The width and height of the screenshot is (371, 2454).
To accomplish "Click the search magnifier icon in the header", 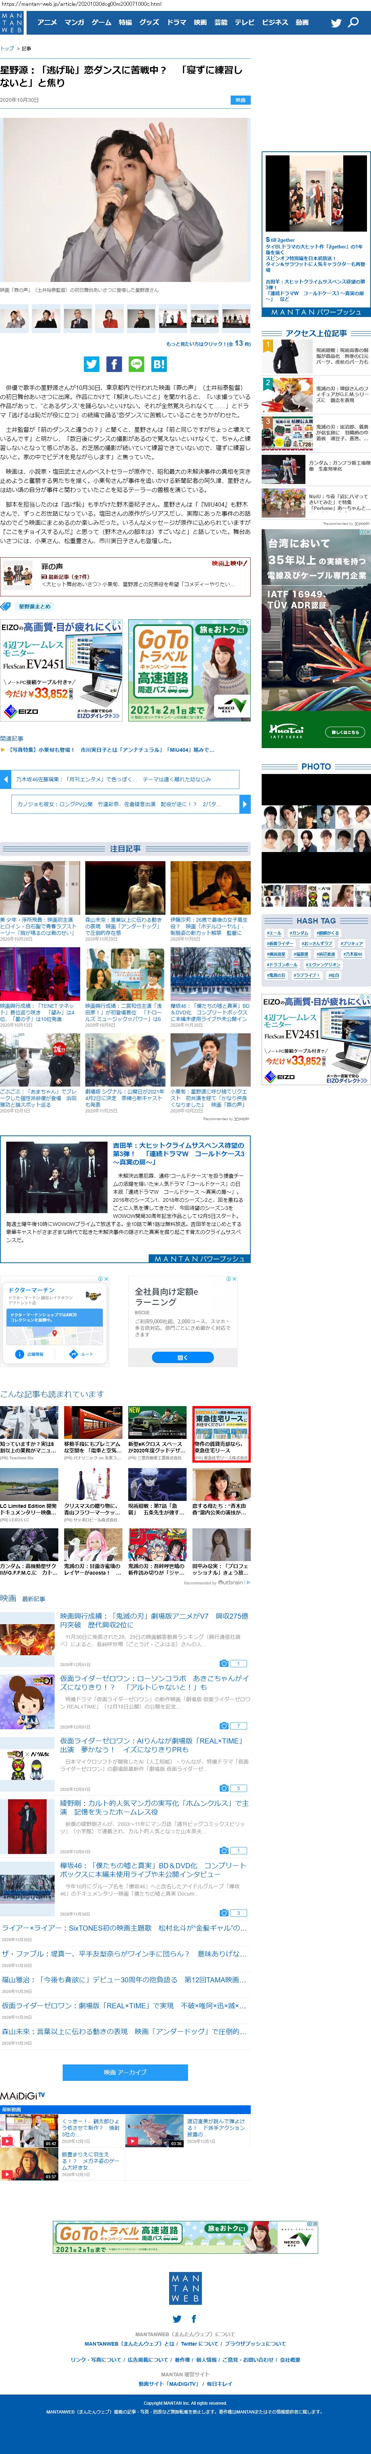I will (354, 23).
